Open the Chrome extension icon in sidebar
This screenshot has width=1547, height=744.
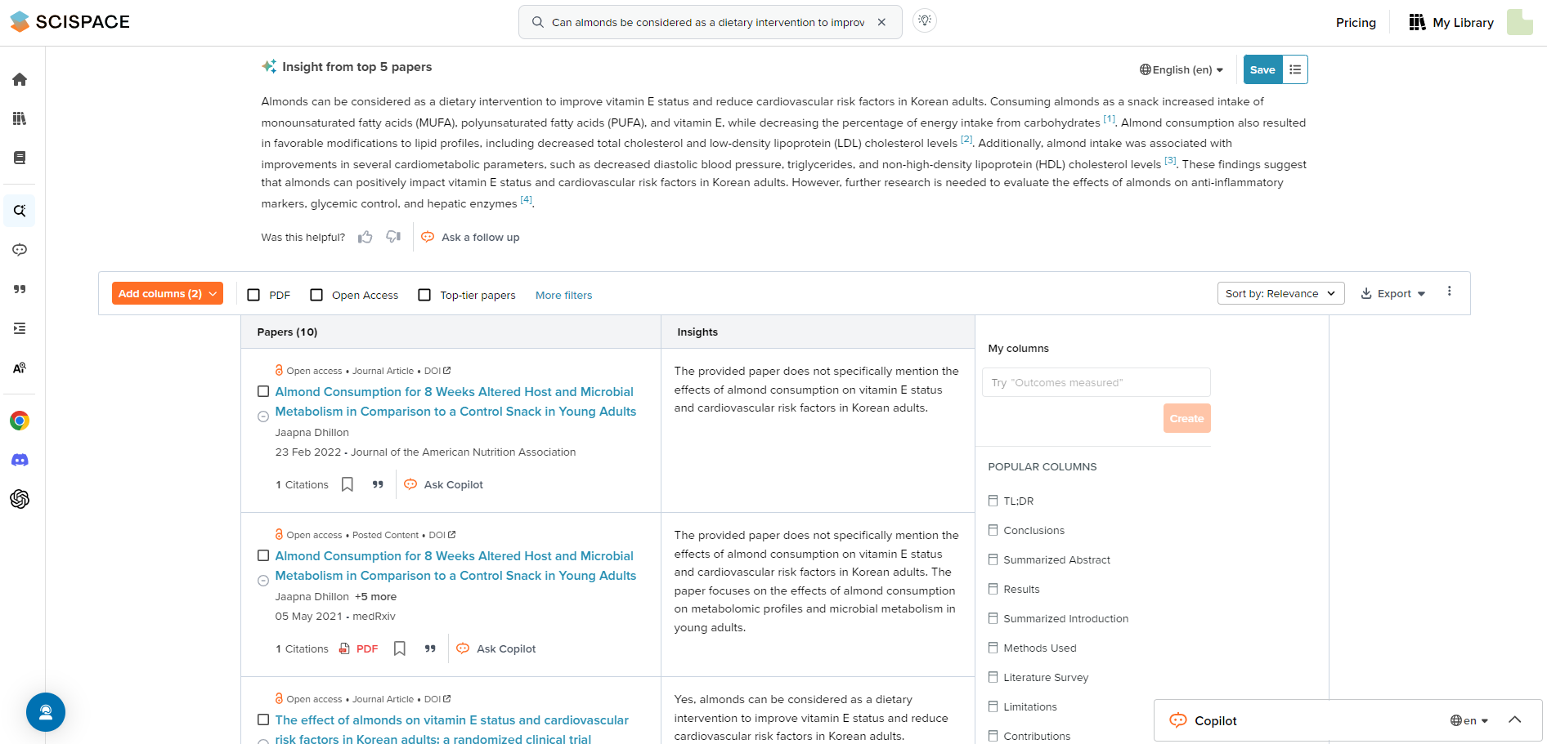point(20,421)
